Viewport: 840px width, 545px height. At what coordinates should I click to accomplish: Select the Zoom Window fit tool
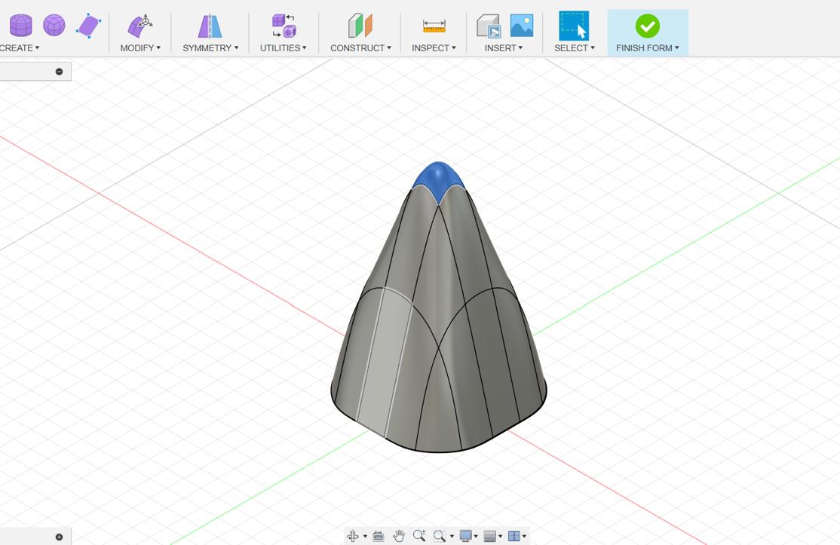point(440,536)
